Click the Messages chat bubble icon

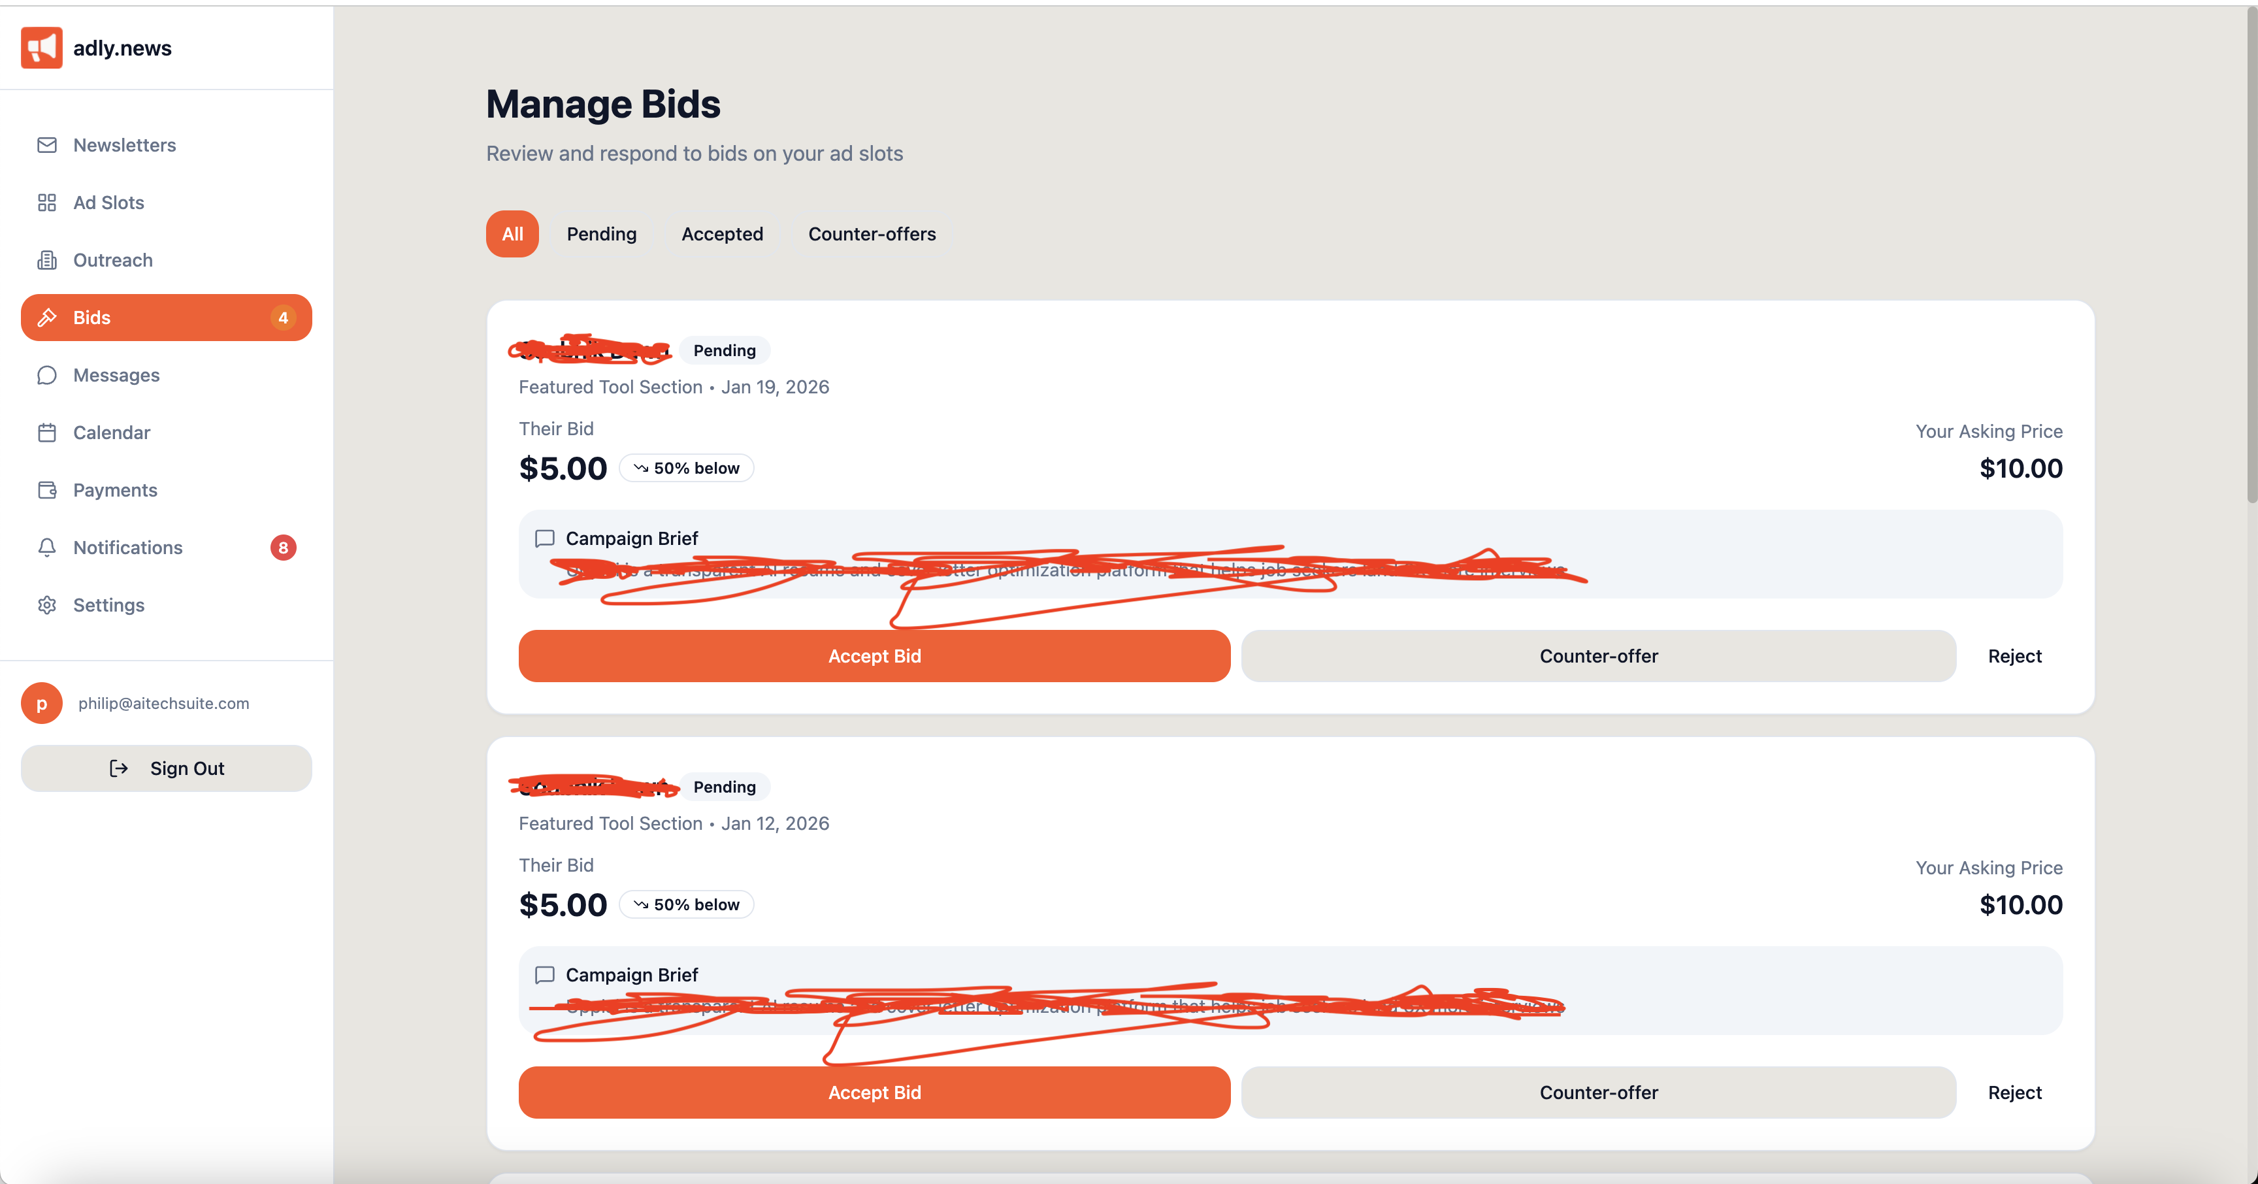click(x=47, y=375)
